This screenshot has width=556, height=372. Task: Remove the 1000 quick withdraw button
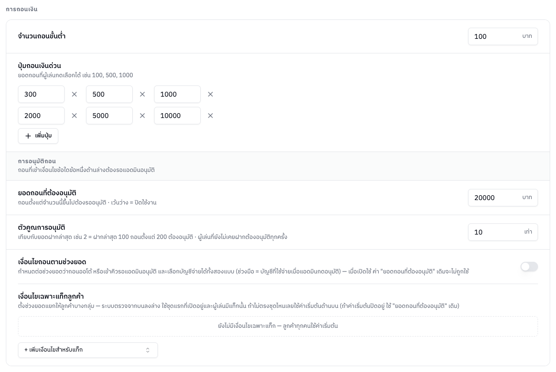(x=210, y=94)
